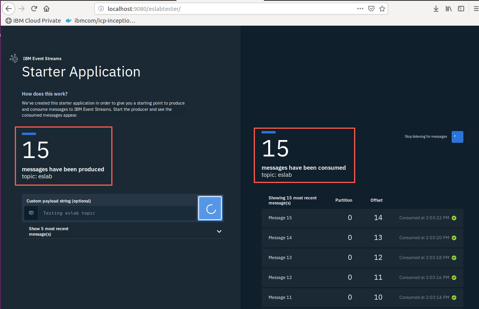Open the Library icon in toolbar
This screenshot has width=479, height=309.
449,9
